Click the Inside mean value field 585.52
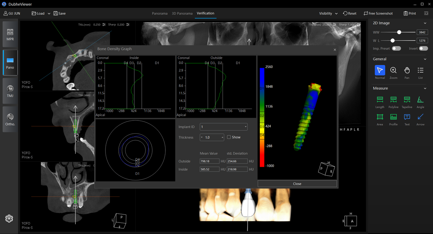The width and height of the screenshot is (433, 234). (209, 170)
